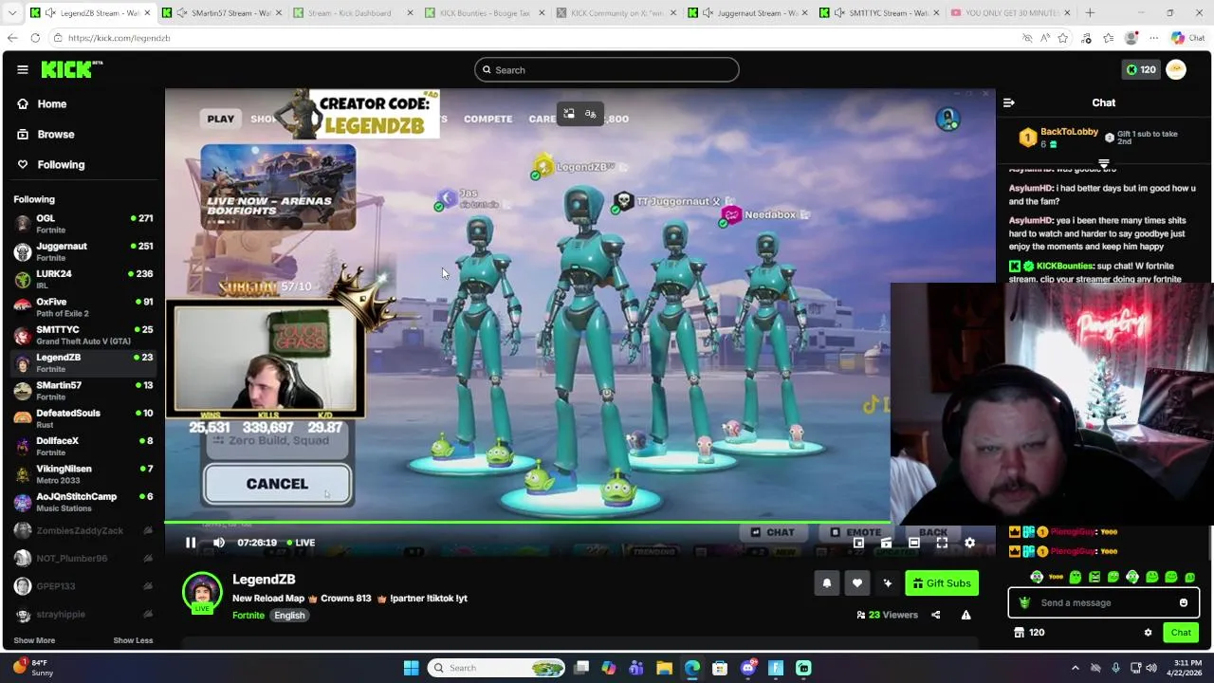Click the LIVE indicator in player controls
The height and width of the screenshot is (683, 1214).
pos(301,543)
